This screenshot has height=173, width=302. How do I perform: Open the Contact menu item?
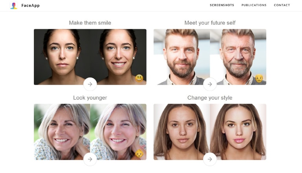coord(282,5)
